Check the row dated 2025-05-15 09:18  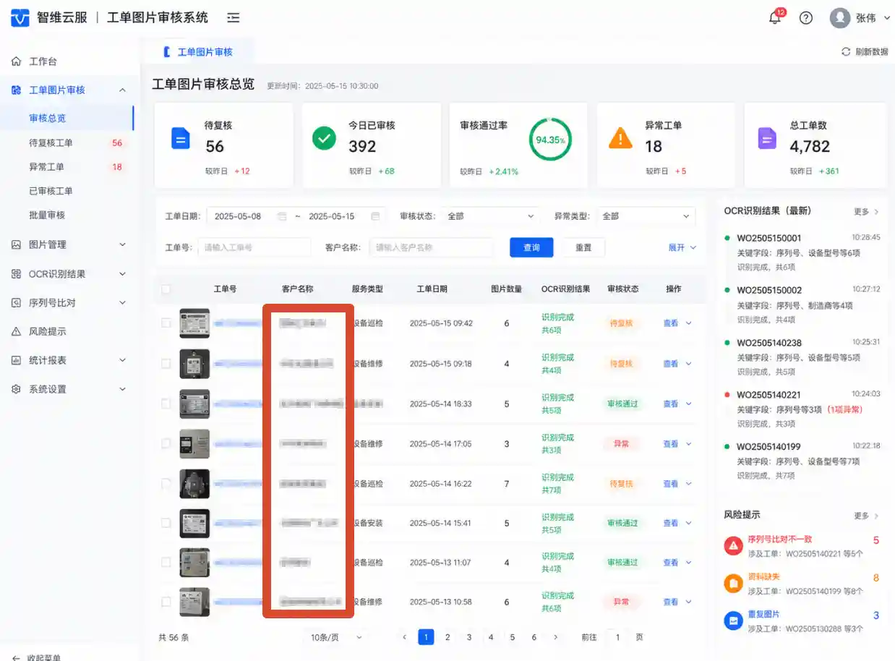tap(166, 363)
